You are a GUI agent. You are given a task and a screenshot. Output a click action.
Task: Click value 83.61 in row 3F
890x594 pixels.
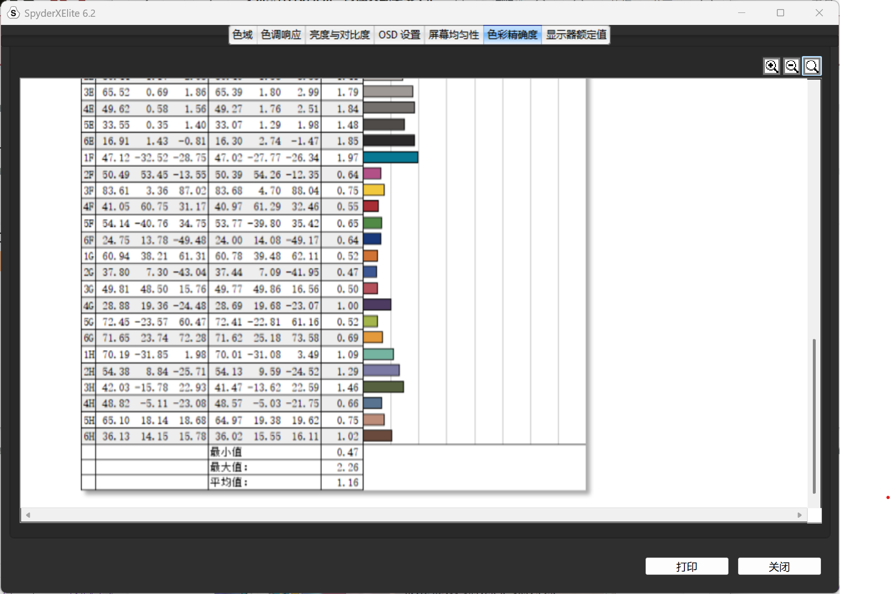(116, 191)
